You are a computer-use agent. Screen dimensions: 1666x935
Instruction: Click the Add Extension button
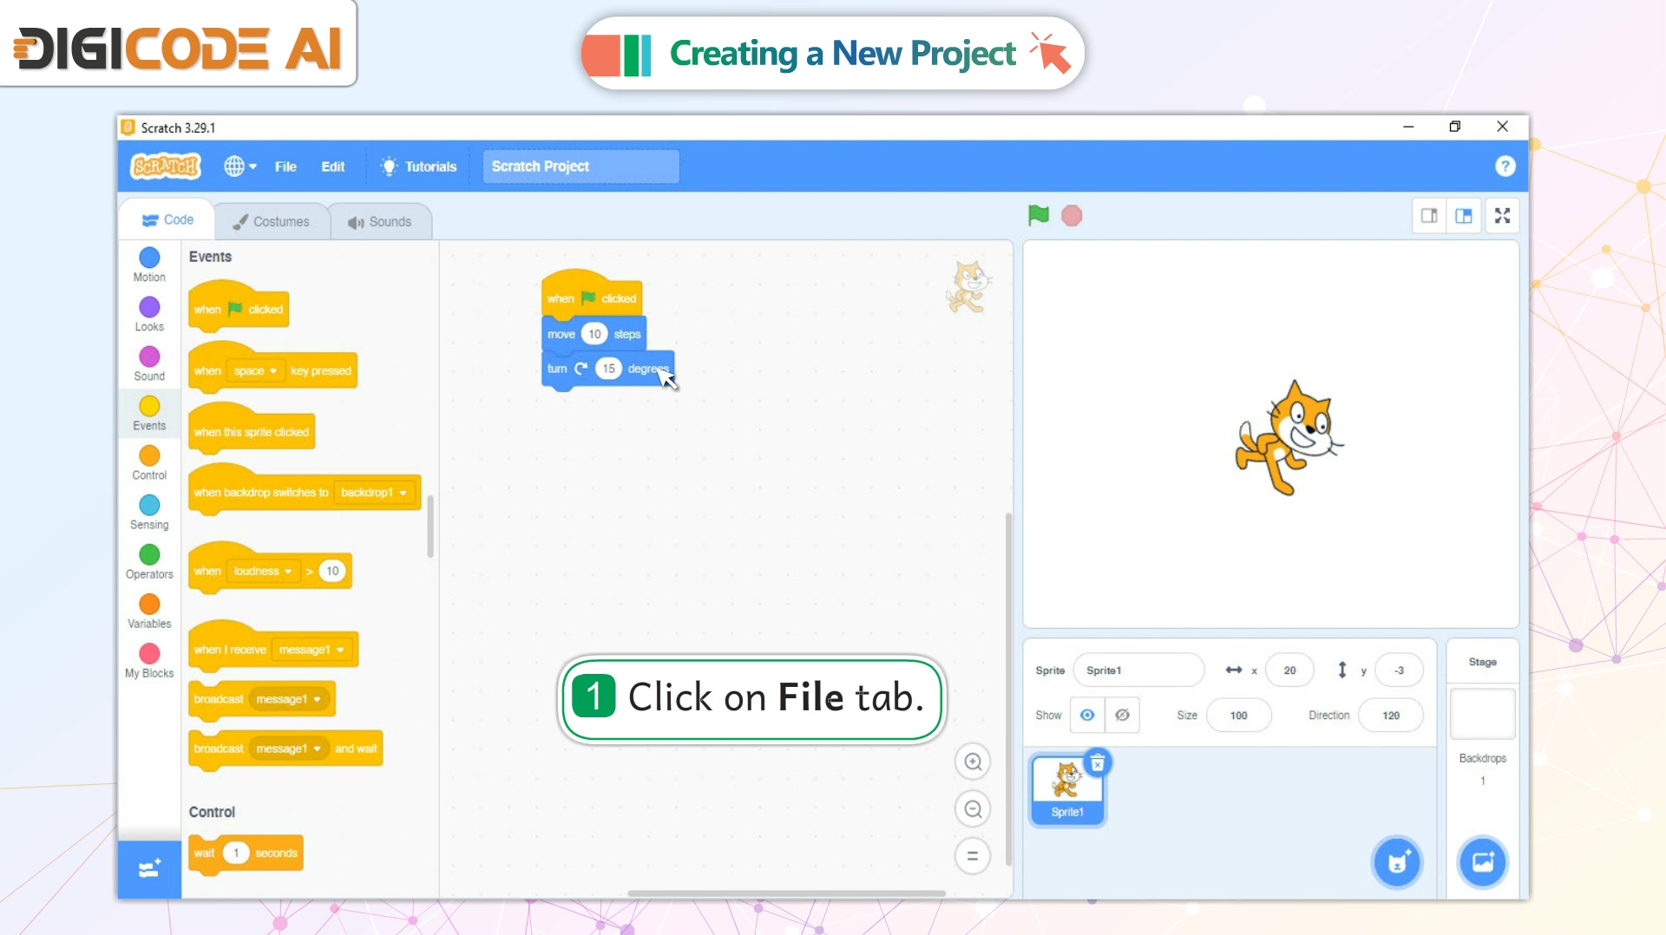point(149,869)
